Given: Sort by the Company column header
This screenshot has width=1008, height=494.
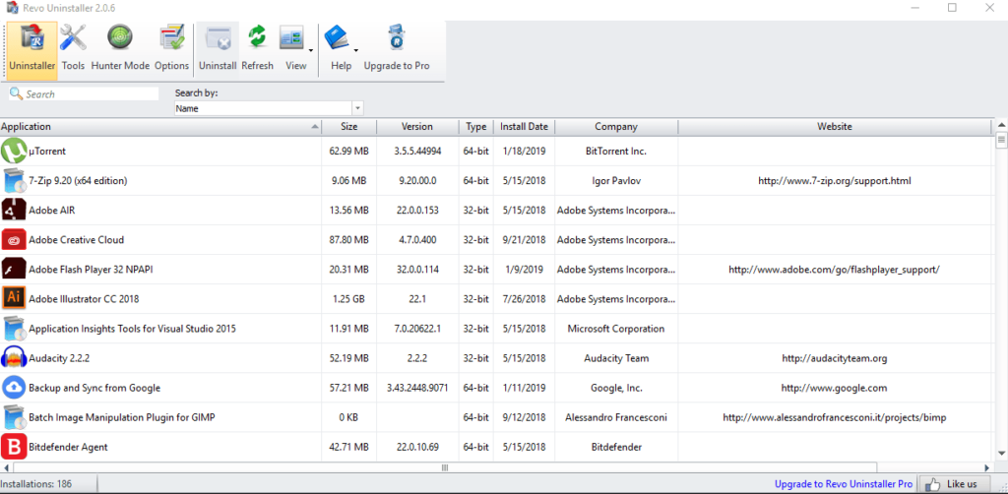Looking at the screenshot, I should tap(616, 127).
